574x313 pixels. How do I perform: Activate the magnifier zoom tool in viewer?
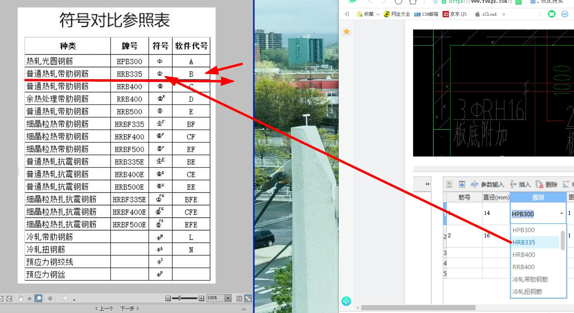pos(38,298)
